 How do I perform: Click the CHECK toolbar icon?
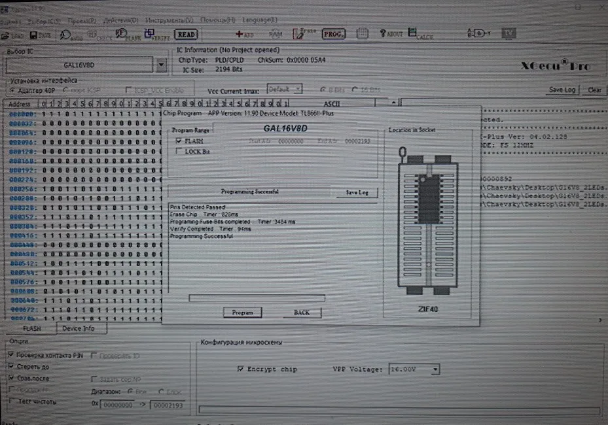[99, 36]
